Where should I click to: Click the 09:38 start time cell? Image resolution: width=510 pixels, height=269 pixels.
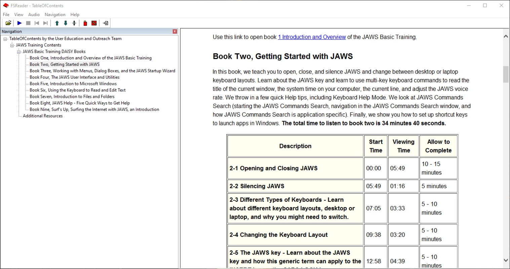[376, 235]
